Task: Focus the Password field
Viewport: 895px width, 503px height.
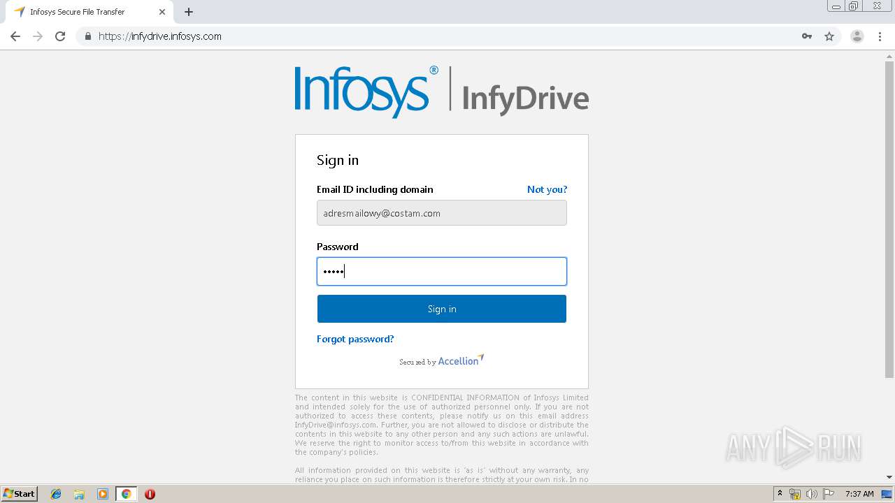Action: point(442,272)
